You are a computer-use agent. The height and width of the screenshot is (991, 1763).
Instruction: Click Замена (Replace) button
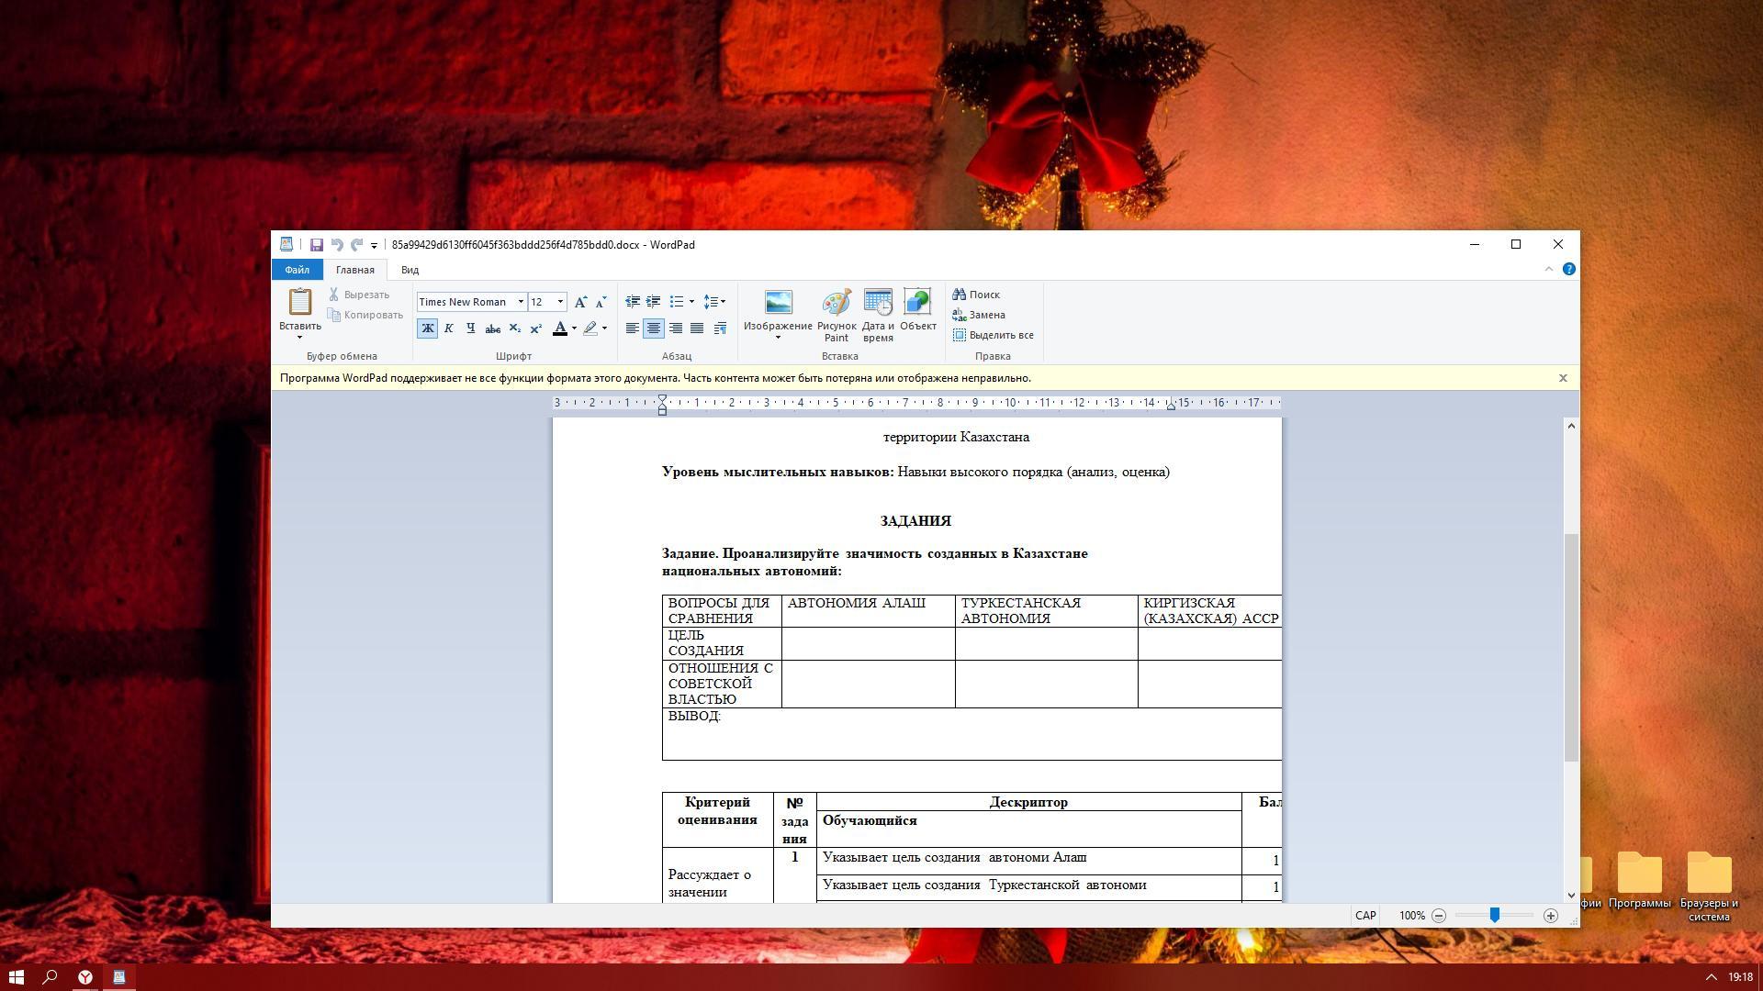coord(979,315)
